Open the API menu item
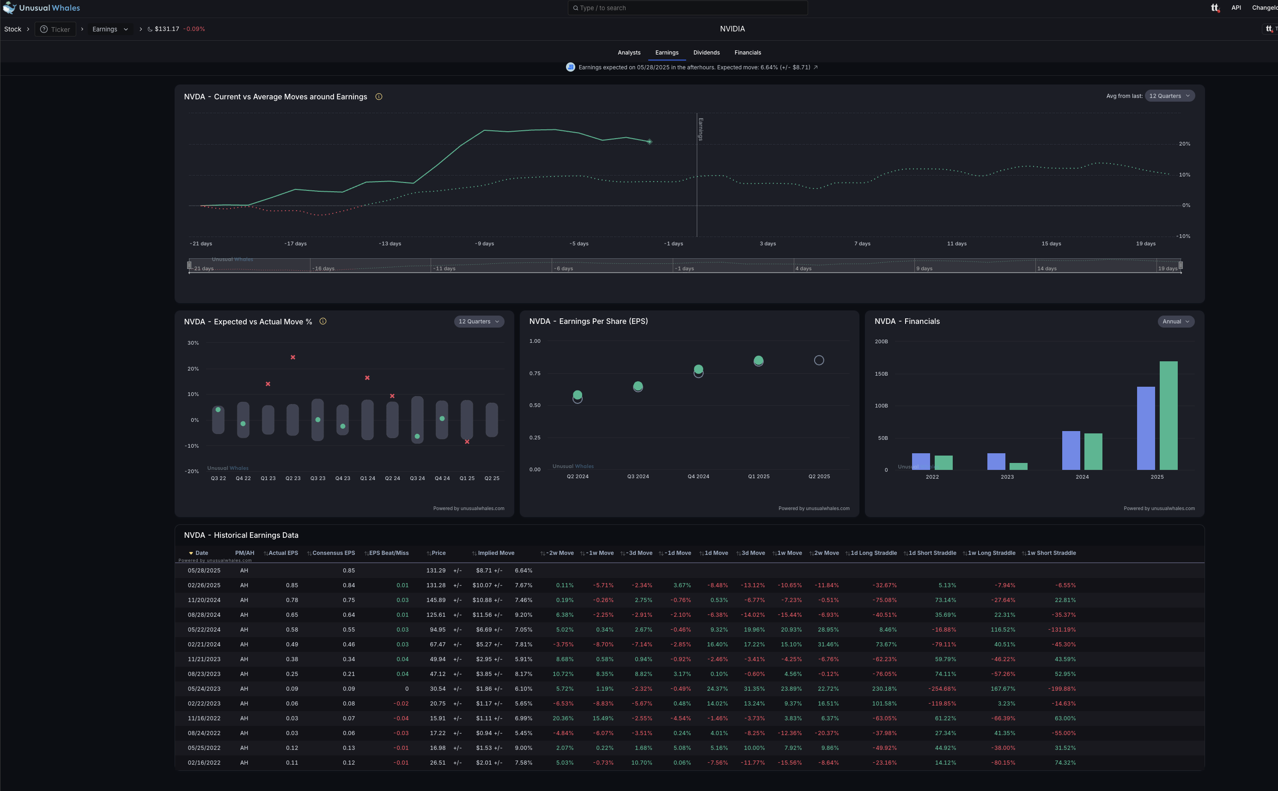This screenshot has height=791, width=1278. coord(1236,8)
